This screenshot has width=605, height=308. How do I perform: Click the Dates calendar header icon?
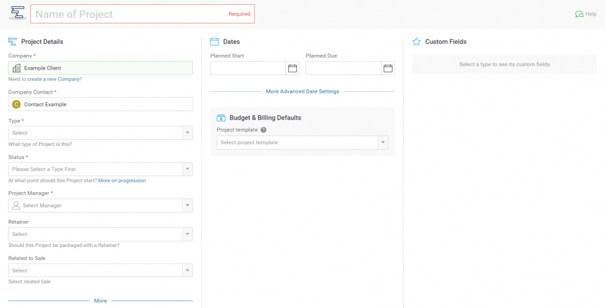click(x=215, y=42)
